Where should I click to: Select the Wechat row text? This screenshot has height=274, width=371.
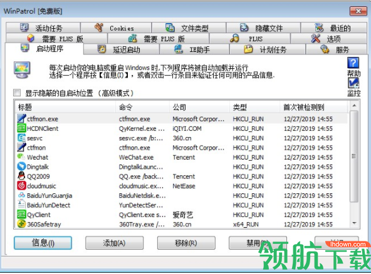tap(38, 157)
